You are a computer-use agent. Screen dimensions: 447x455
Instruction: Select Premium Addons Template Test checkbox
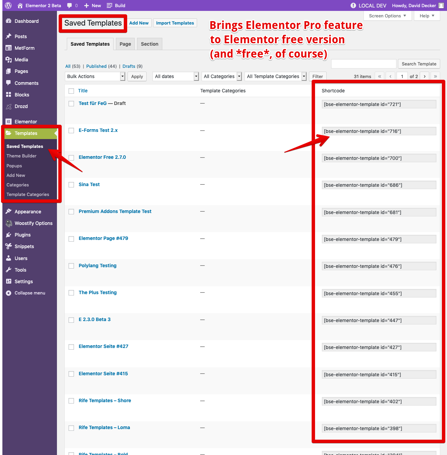click(71, 212)
